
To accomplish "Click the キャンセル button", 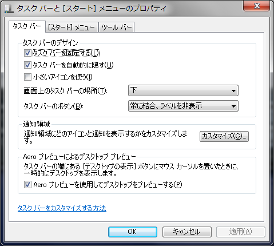I will click(187, 232).
